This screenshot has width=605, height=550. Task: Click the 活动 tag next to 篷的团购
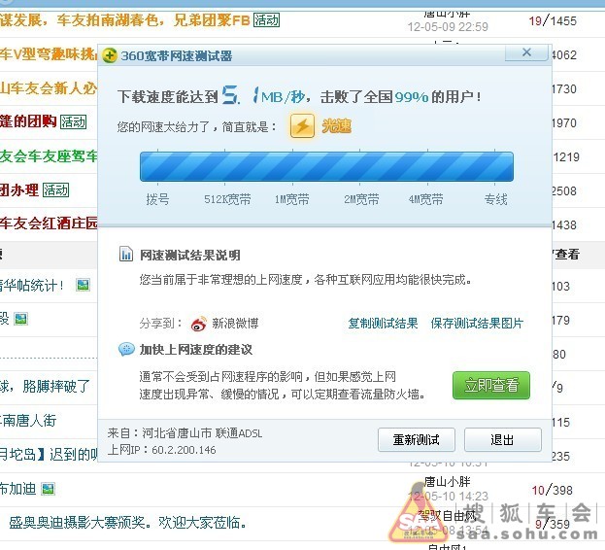tap(73, 122)
